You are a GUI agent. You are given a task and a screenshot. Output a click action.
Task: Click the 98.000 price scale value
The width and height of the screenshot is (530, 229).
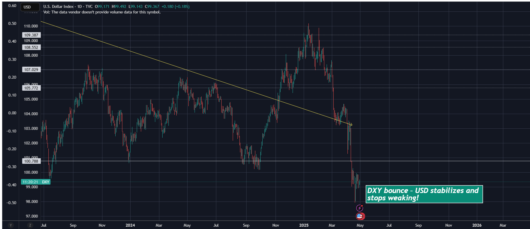[32, 202]
